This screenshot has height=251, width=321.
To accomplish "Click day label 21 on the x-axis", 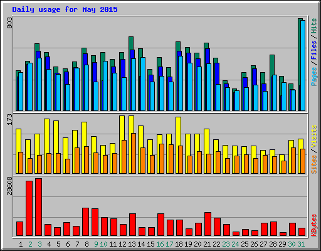I will (x=207, y=244).
